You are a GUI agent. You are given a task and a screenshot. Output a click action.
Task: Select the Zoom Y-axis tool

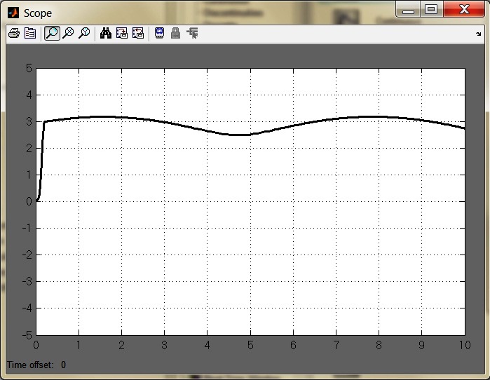[x=84, y=33]
